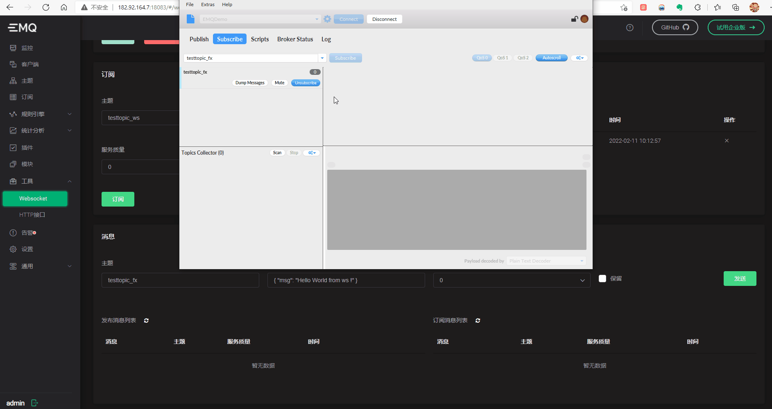Click the green 订阅 subscribe button

pos(118,199)
